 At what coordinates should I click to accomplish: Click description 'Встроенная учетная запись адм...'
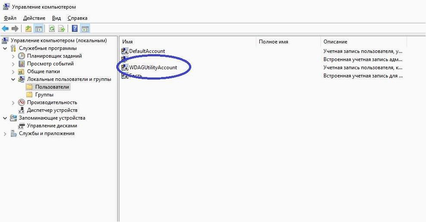pos(363,59)
